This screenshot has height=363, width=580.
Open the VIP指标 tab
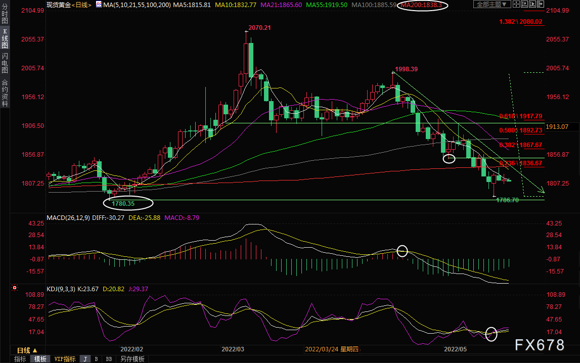coord(65,359)
